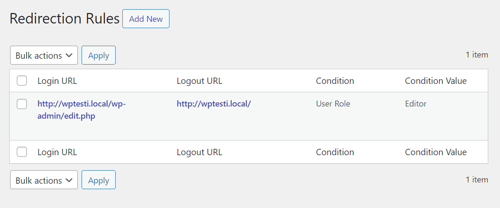Follow the http://wptesti.local/ Logout URL link
500x208 pixels.
point(214,104)
